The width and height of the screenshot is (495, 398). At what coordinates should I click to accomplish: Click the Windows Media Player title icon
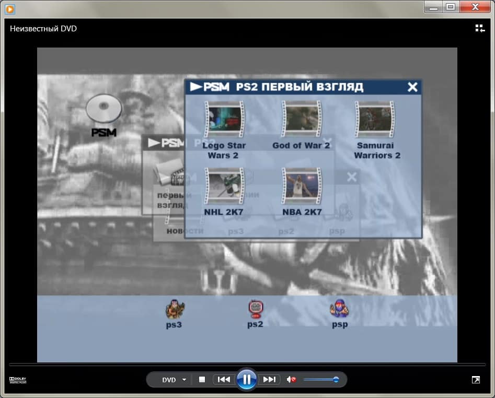coord(10,9)
